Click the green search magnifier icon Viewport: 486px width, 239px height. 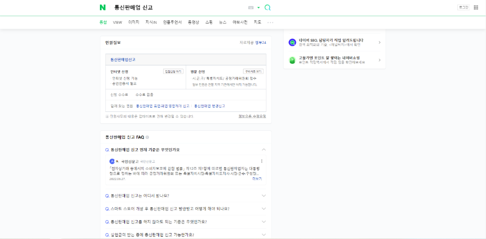click(x=267, y=8)
